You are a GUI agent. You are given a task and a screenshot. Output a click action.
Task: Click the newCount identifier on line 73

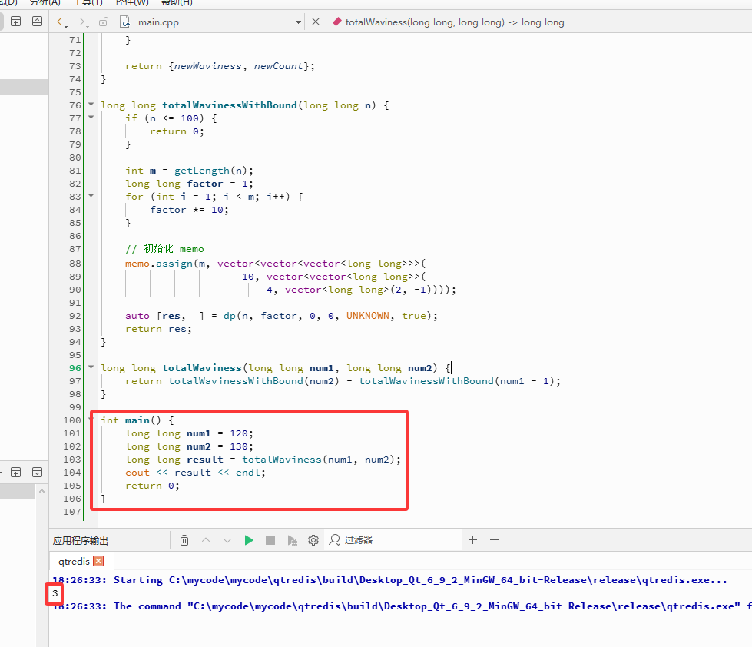(x=279, y=66)
